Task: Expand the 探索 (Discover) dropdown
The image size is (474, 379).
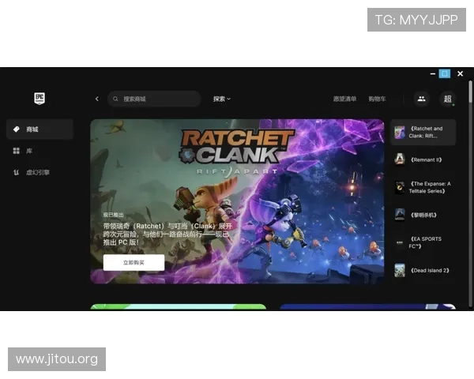Action: (x=221, y=99)
